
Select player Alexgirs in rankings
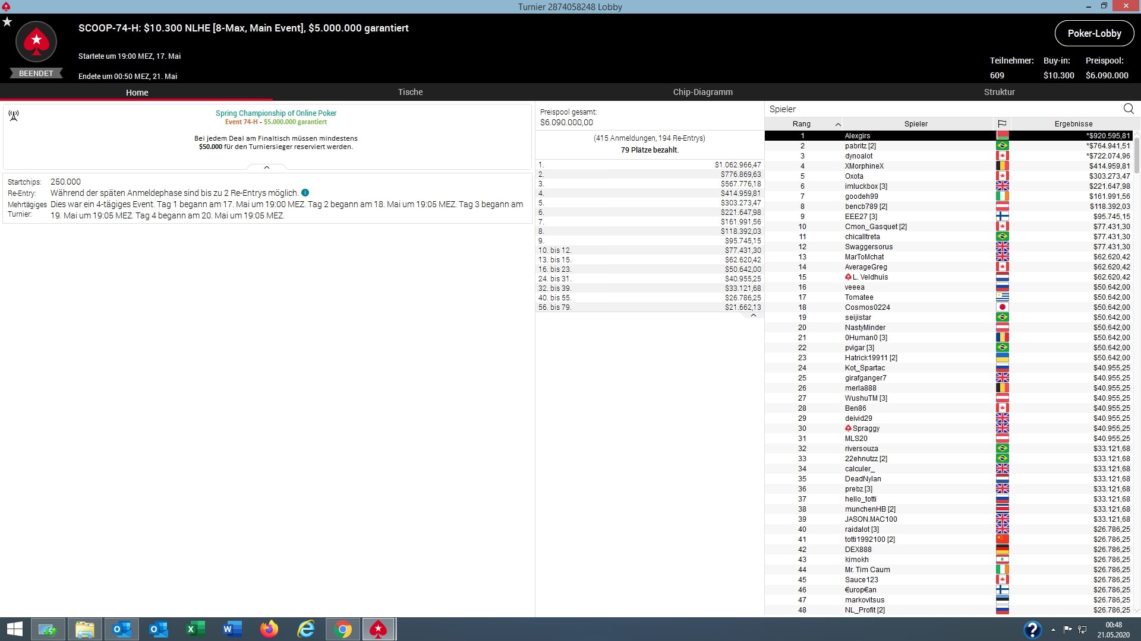tap(857, 135)
